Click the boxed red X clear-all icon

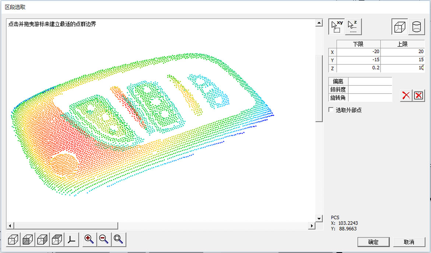[x=418, y=96]
